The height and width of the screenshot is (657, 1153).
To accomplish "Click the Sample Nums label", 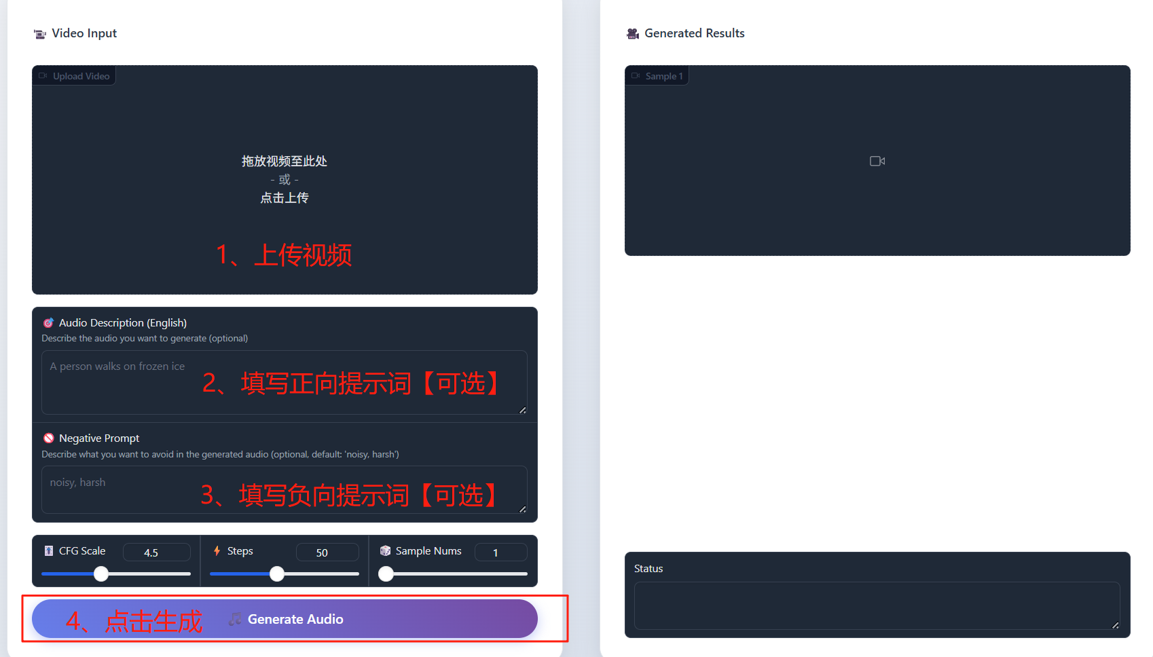I will (428, 551).
